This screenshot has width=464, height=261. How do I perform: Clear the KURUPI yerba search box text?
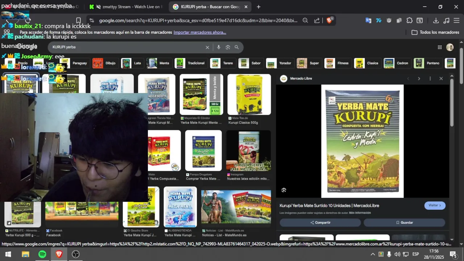[x=207, y=47]
